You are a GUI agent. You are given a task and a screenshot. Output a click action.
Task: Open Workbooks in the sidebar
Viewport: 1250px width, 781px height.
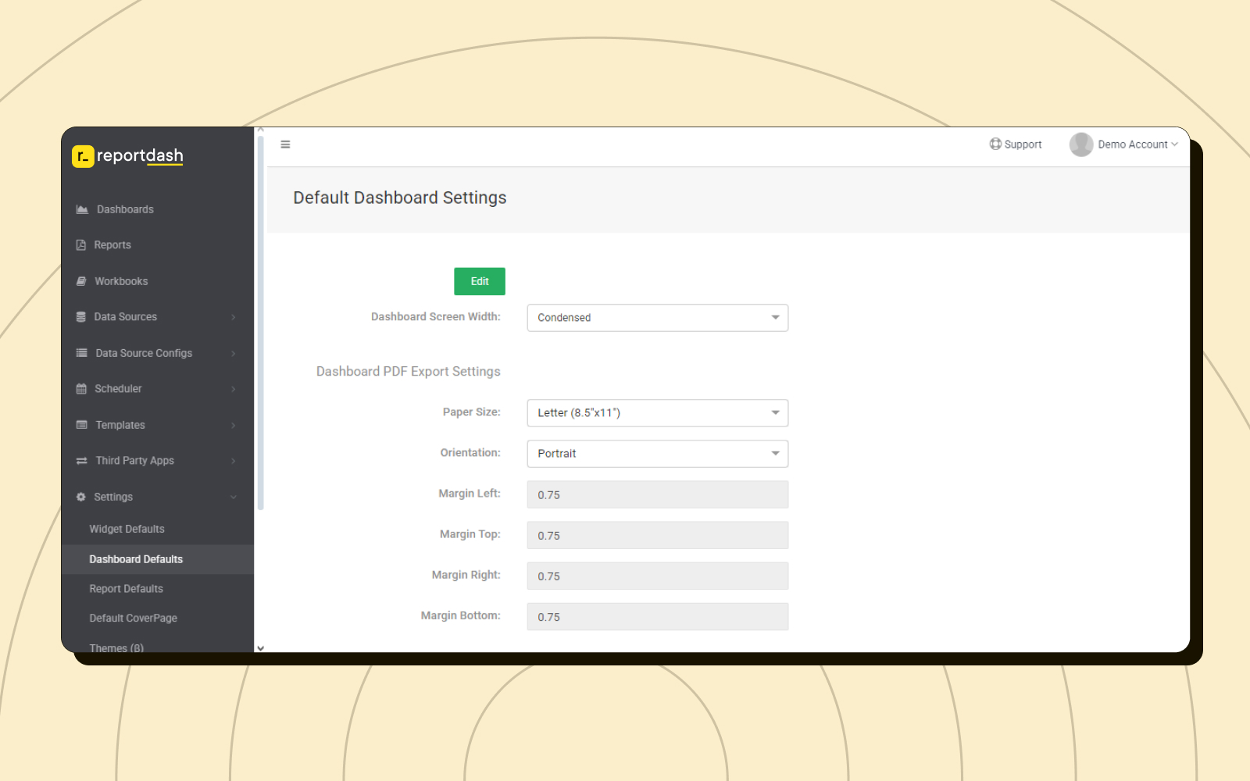point(121,281)
